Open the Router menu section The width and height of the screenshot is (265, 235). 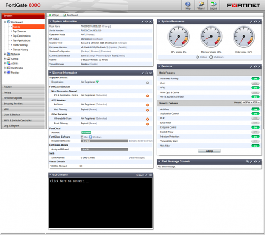click(x=23, y=87)
